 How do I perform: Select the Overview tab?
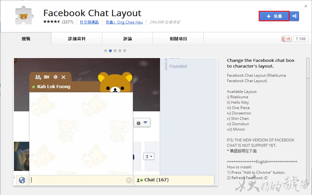coord(26,39)
